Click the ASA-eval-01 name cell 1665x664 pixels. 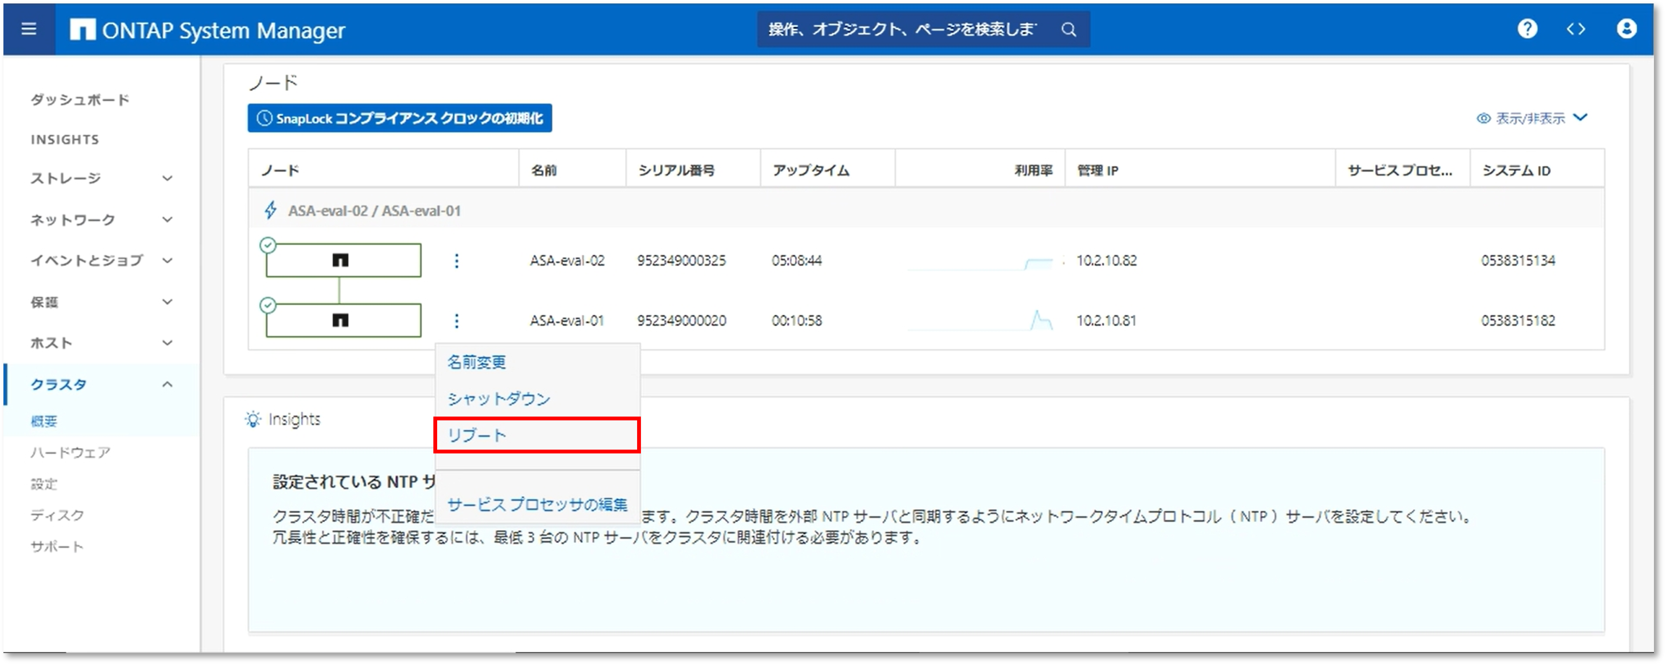click(567, 321)
